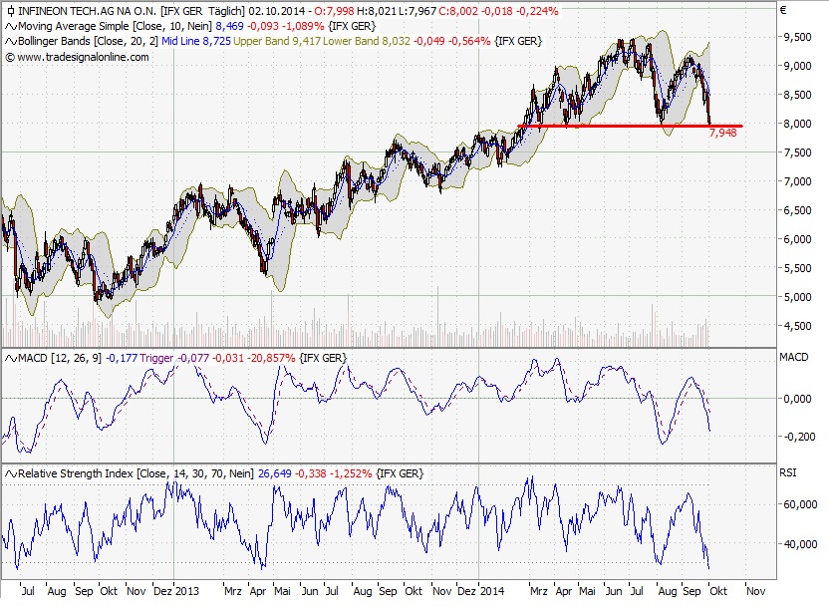Click the 2014 year label on time axis

(492, 591)
